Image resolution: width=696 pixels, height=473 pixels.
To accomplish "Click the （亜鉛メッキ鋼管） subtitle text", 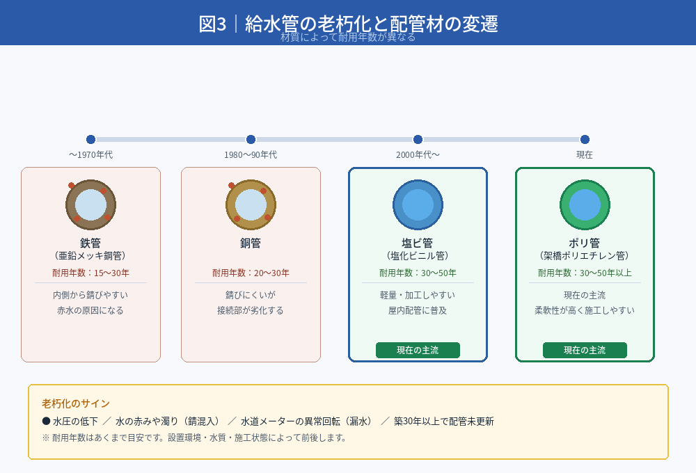I will tap(90, 256).
